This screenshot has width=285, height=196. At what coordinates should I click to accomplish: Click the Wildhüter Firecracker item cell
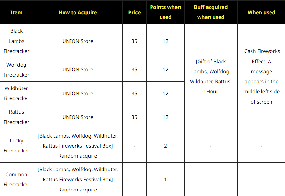(16, 93)
